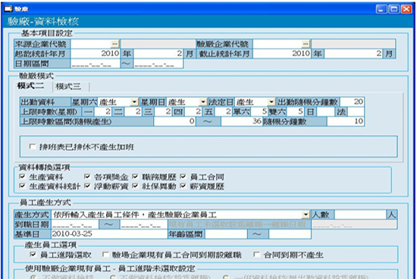
Task: Click the 年齡區間 minimum age field
Action: (227, 234)
